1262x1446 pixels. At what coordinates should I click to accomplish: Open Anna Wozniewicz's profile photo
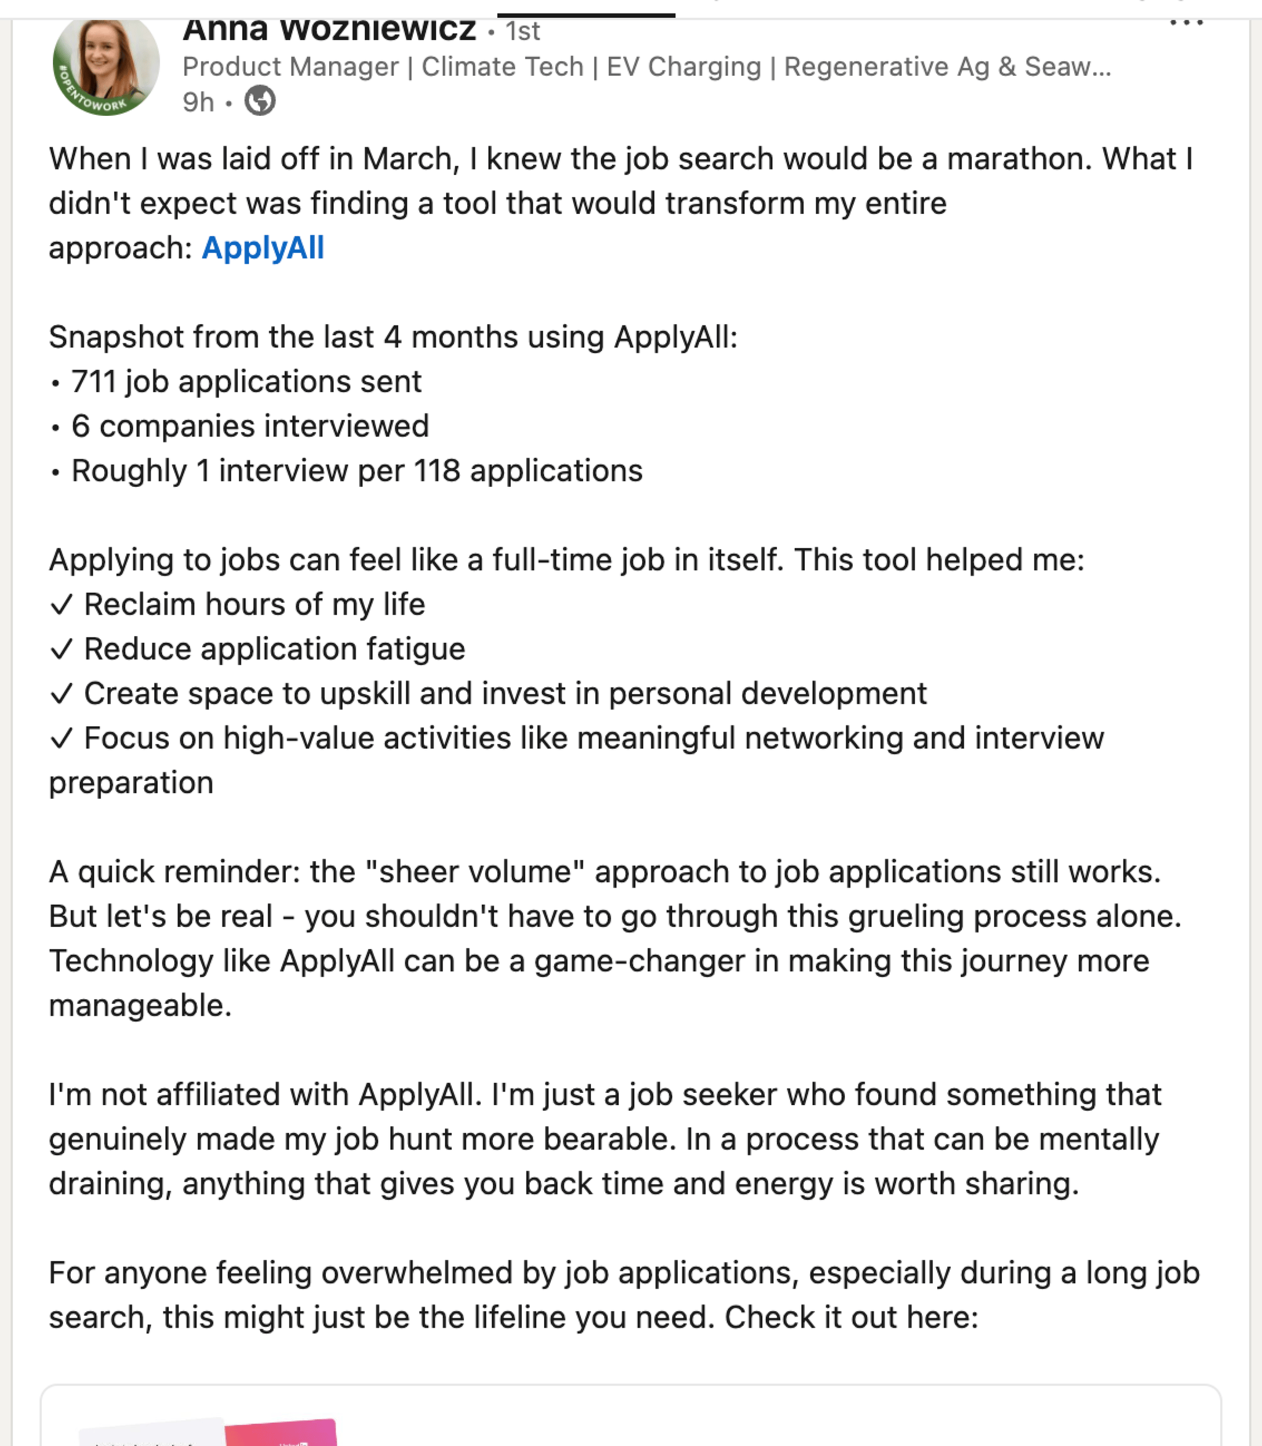(105, 62)
